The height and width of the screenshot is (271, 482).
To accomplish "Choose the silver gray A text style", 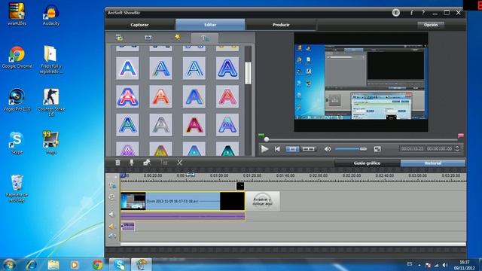I will pyautogui.click(x=160, y=125).
